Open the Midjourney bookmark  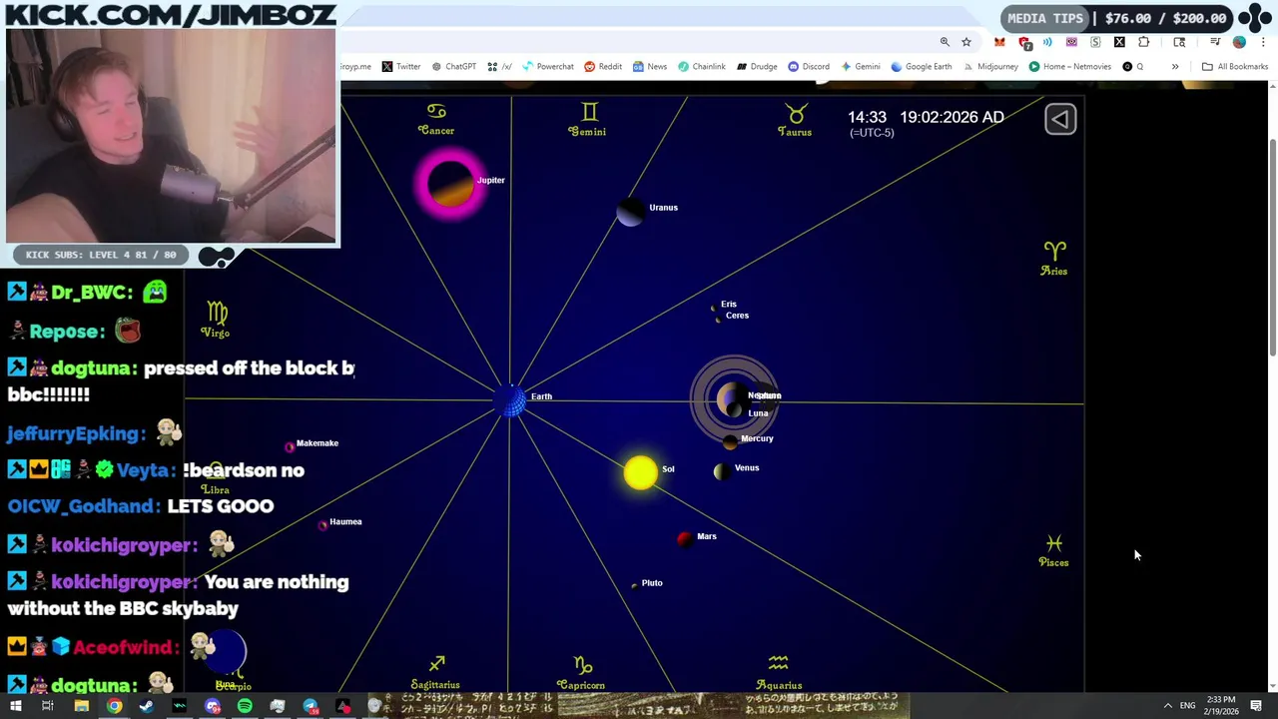point(990,67)
